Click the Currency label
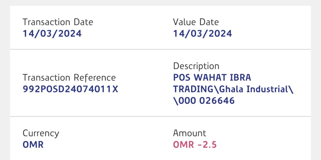321x160 pixels. [x=41, y=133]
